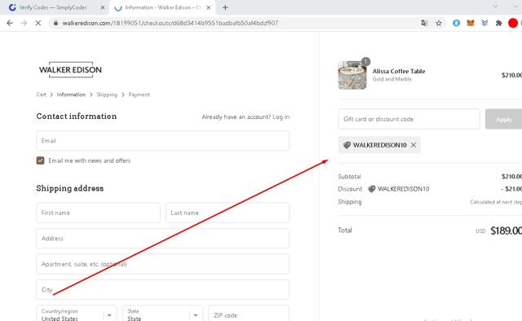Open the Country/region dropdown

pos(77,314)
